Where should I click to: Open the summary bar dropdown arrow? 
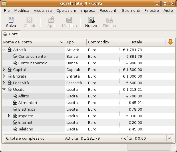170,138
